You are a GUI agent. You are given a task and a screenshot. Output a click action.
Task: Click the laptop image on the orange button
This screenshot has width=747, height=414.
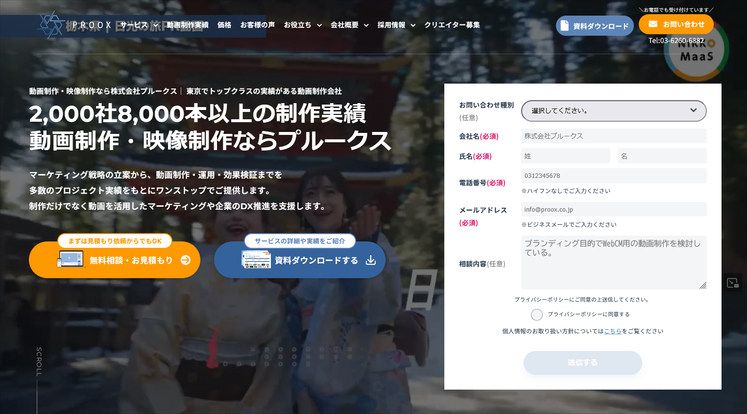tap(71, 259)
